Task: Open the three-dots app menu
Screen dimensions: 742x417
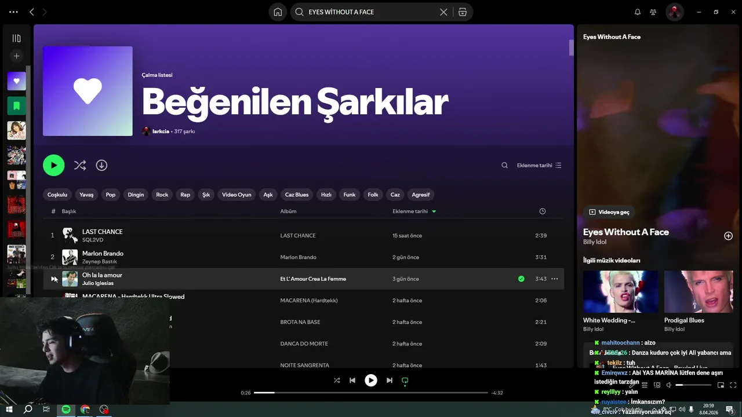Action: point(13,12)
